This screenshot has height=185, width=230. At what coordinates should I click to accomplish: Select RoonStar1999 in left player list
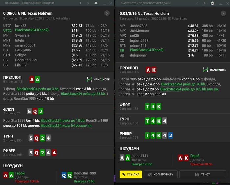pyautogui.click(x=26, y=60)
